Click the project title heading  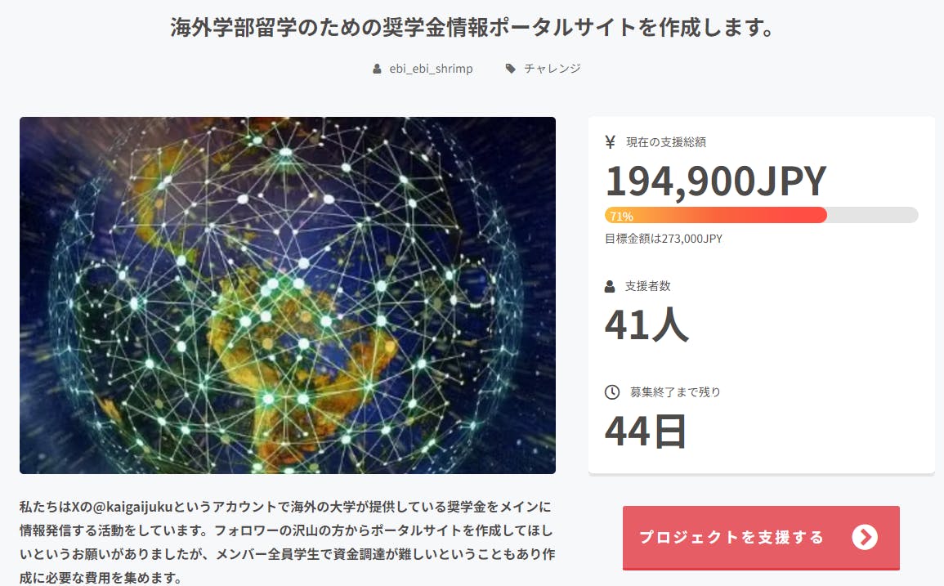tap(472, 28)
